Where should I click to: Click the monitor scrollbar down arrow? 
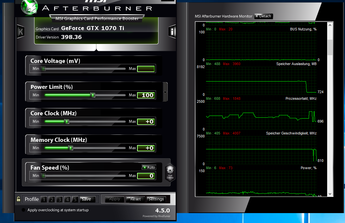tap(330, 194)
